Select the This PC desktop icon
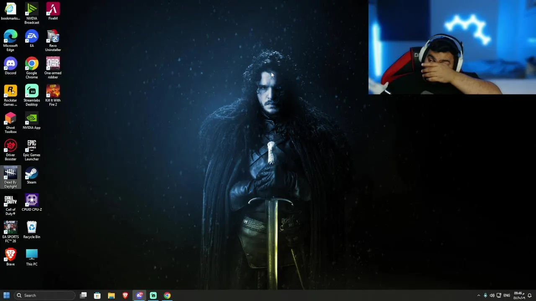Image resolution: width=536 pixels, height=301 pixels. (x=32, y=258)
